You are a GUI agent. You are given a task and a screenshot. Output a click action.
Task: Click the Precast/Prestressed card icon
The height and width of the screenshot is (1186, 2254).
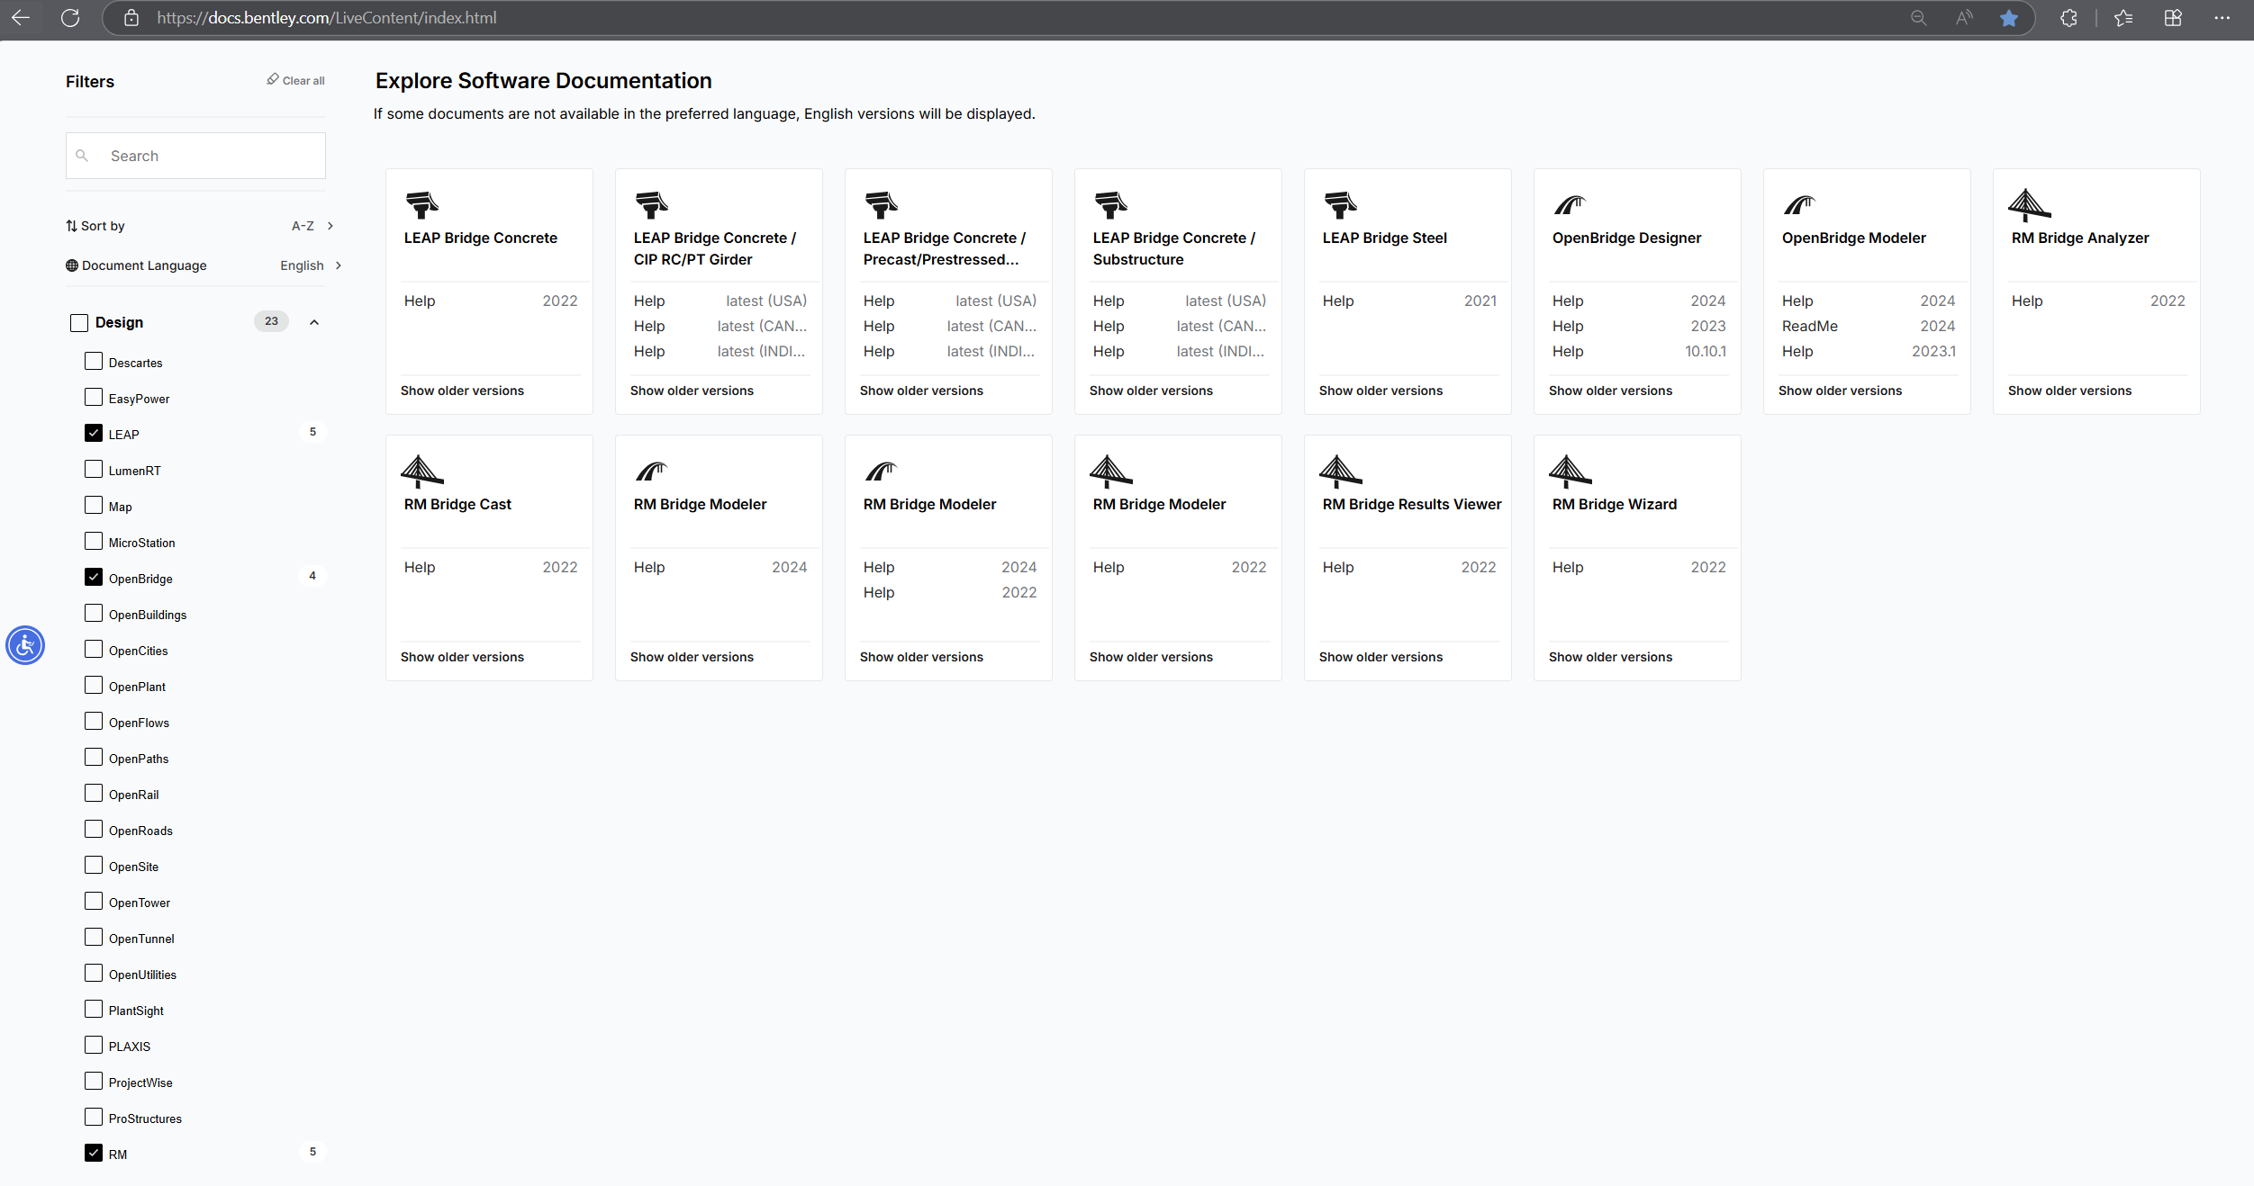coord(881,204)
